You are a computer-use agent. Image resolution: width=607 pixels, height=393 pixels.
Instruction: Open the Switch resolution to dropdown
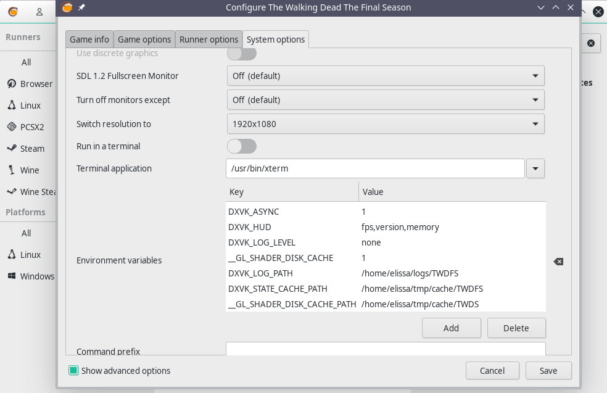coord(386,124)
